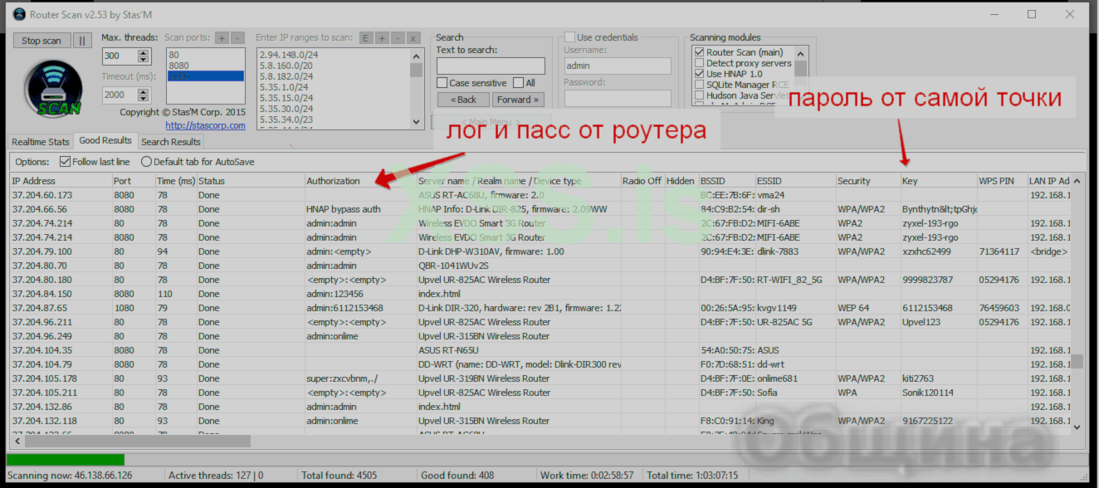This screenshot has width=1099, height=488.
Task: Select the row with IP 37.204.79.100
Action: [539, 251]
